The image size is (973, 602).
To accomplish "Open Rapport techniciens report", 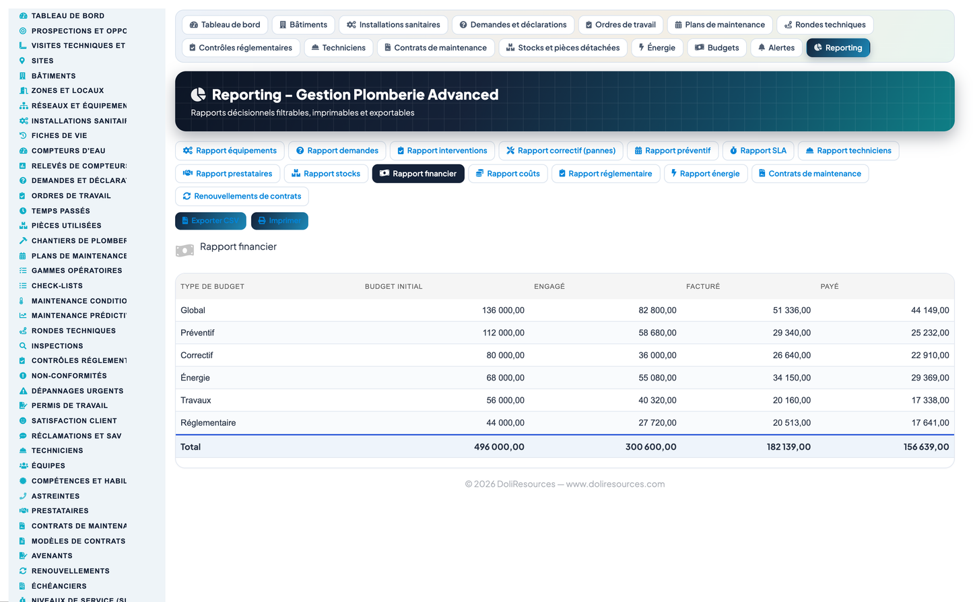I will click(x=848, y=151).
